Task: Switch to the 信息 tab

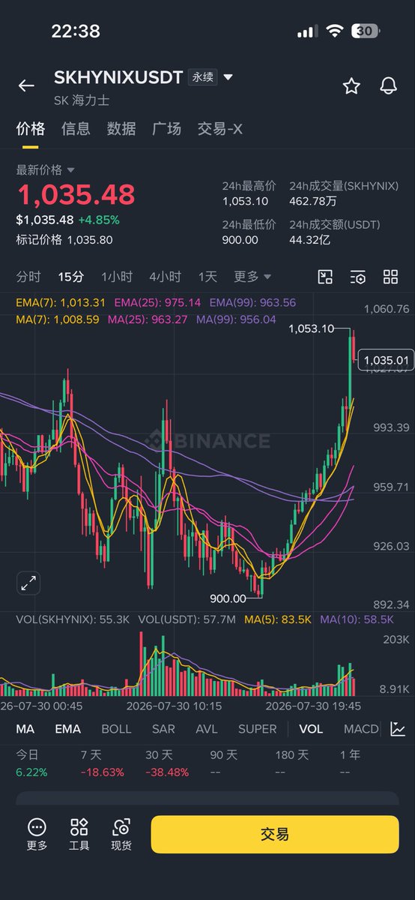Action: click(76, 129)
